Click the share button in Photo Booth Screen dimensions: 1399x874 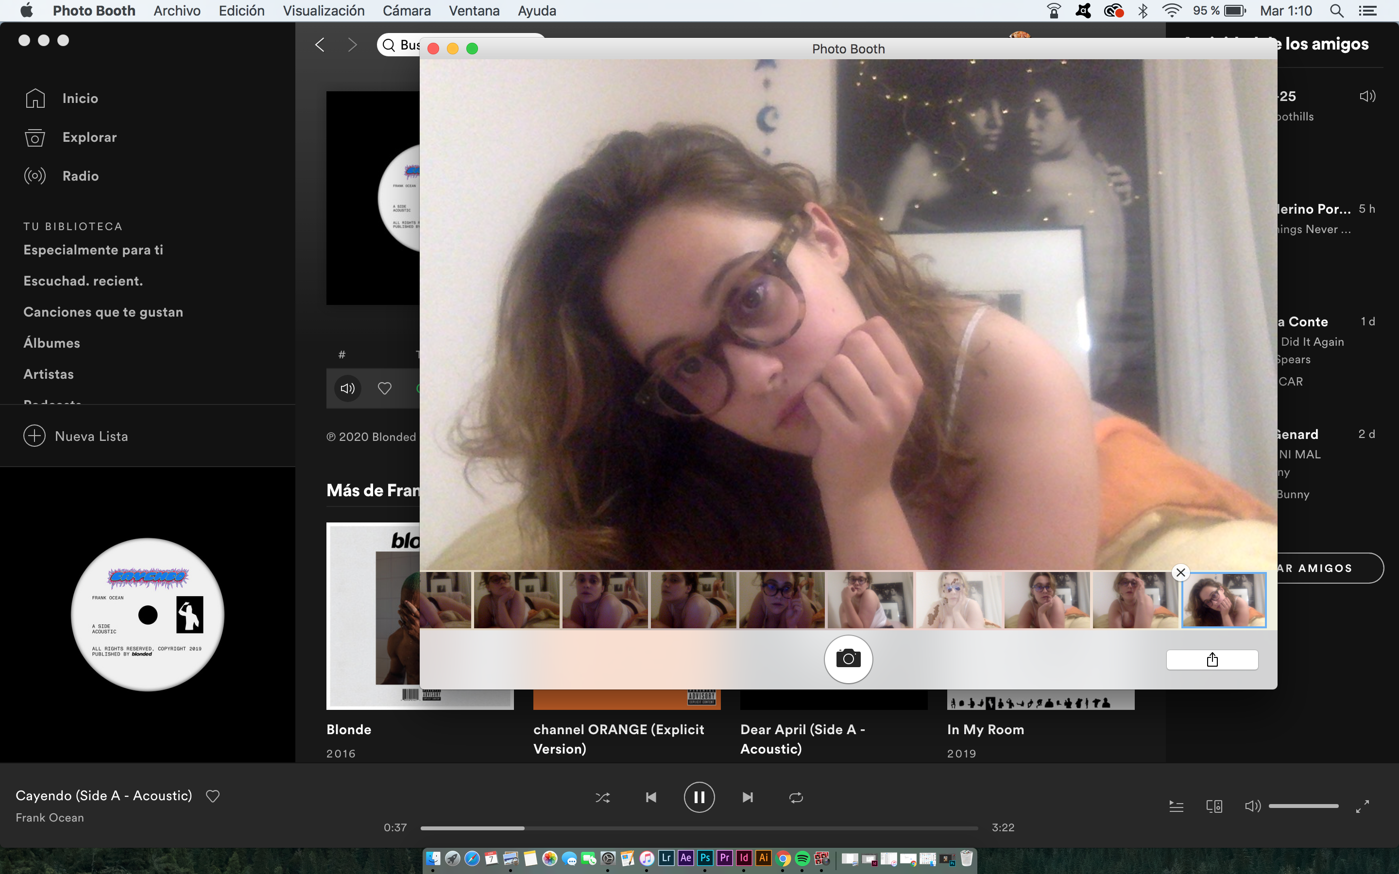[1211, 659]
